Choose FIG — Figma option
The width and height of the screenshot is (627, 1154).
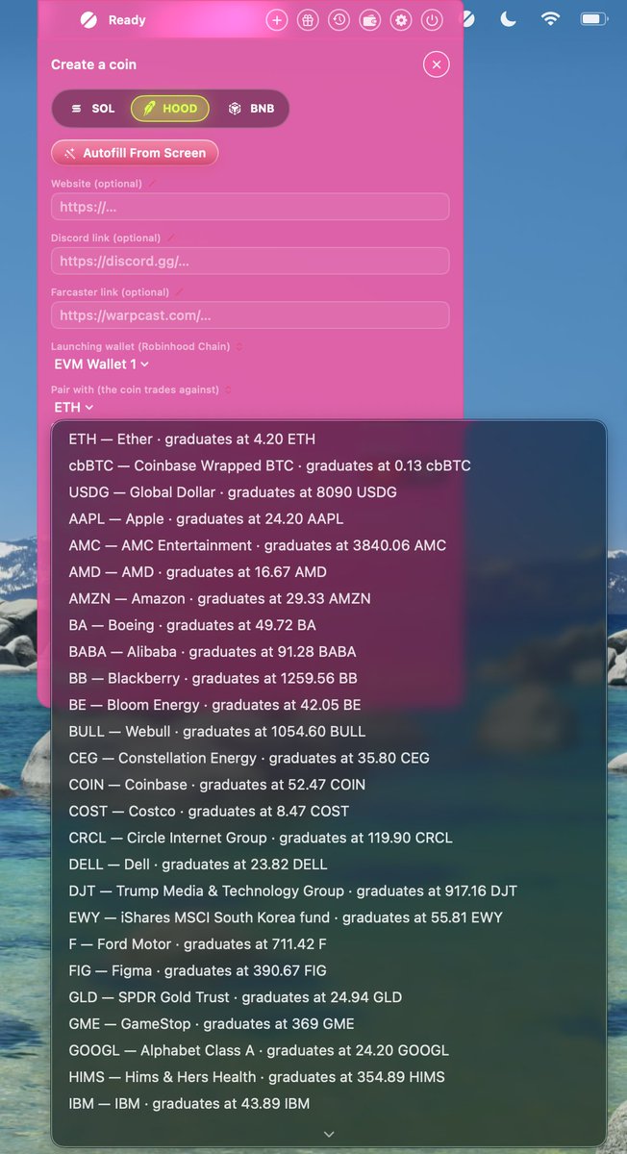[329, 971]
